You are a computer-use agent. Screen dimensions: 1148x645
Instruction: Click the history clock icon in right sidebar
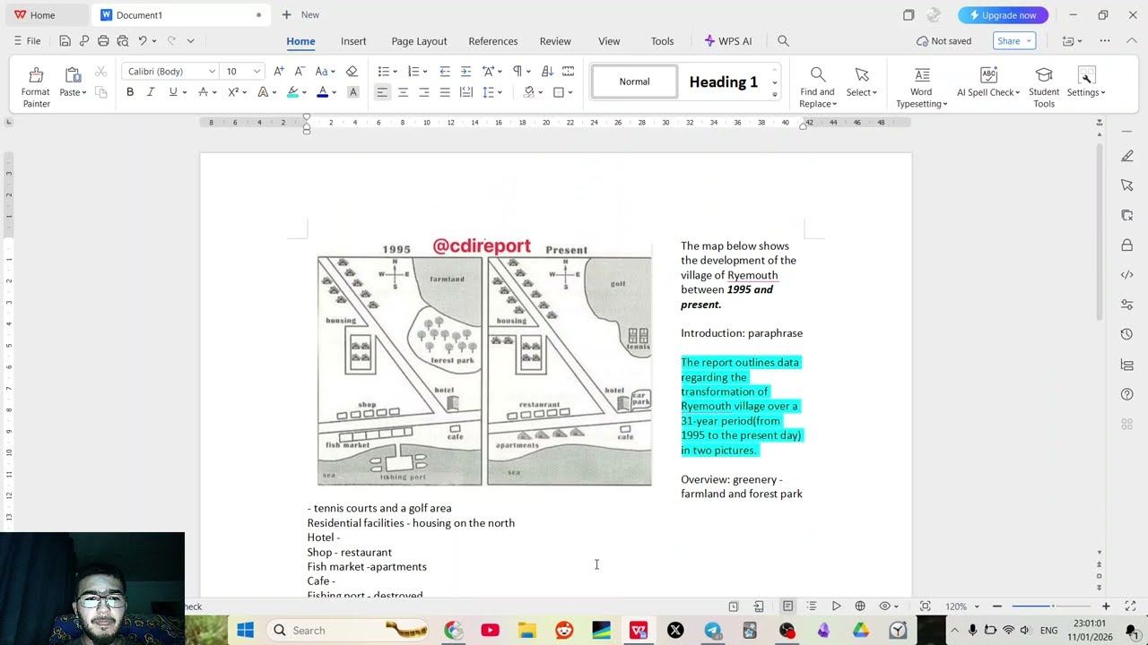tap(1127, 334)
